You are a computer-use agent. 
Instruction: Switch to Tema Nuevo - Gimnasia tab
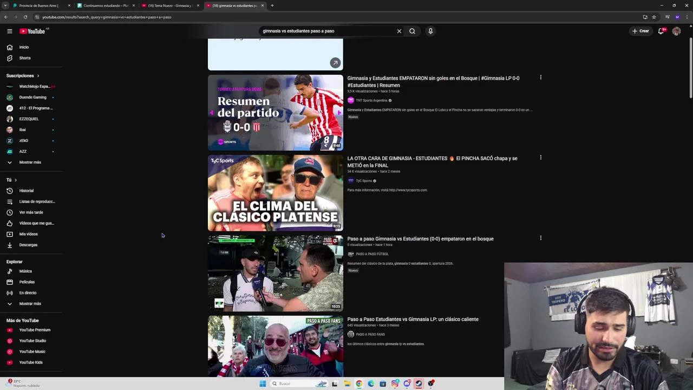pos(170,5)
